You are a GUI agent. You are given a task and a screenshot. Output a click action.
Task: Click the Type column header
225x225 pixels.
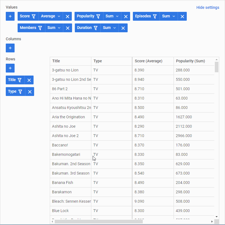pyautogui.click(x=111, y=61)
